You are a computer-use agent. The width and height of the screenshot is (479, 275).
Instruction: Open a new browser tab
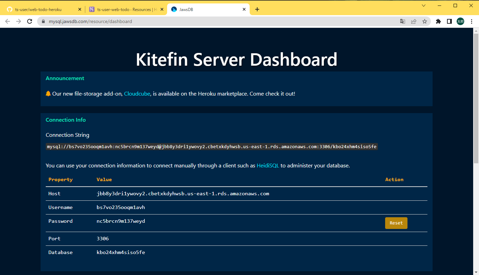coord(257,9)
